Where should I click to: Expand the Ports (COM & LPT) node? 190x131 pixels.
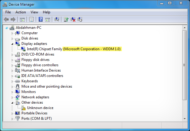(x=12, y=119)
